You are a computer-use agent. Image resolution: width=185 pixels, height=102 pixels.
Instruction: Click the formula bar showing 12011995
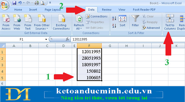click(128, 39)
